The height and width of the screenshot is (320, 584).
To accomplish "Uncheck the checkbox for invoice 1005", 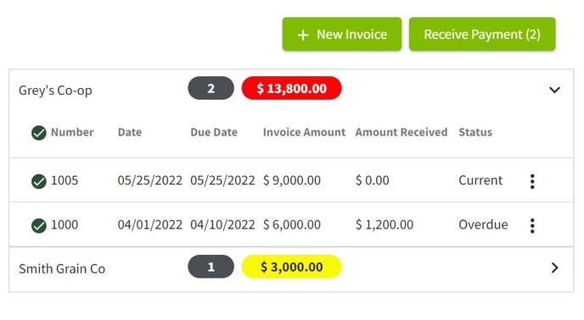I will pyautogui.click(x=39, y=181).
